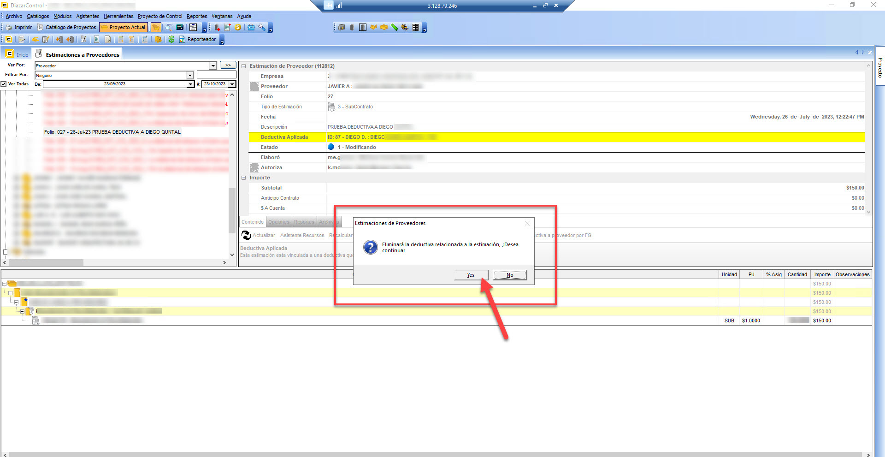Click the green tag icon
The height and width of the screenshot is (457, 885).
[395, 27]
